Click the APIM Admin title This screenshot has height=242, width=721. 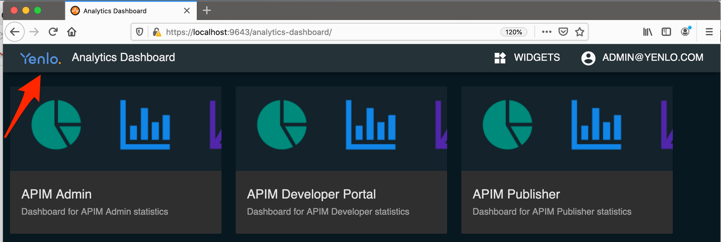pos(56,194)
